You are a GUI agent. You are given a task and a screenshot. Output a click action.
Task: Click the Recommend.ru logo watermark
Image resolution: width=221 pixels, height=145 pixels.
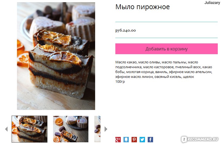[x=200, y=139]
